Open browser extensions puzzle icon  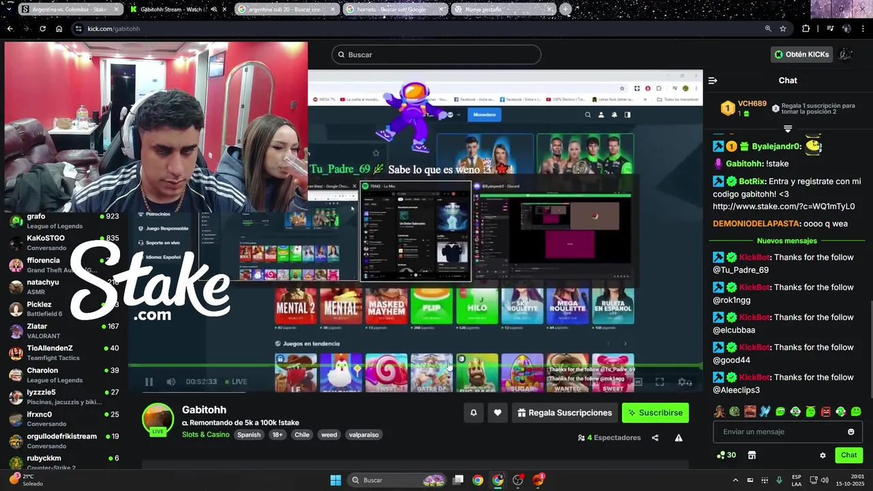click(806, 29)
